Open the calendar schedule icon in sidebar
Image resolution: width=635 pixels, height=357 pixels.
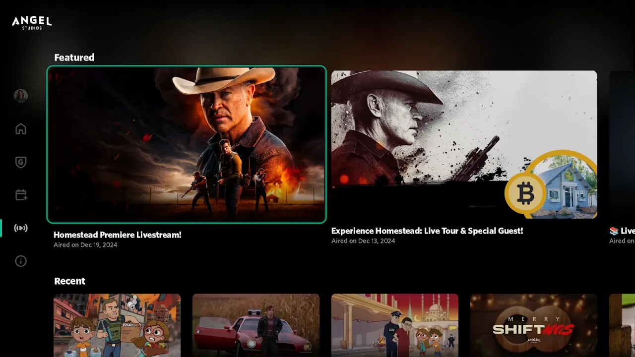tap(21, 195)
